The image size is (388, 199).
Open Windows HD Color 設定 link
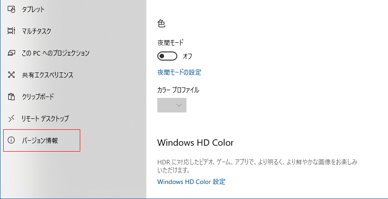(x=191, y=182)
